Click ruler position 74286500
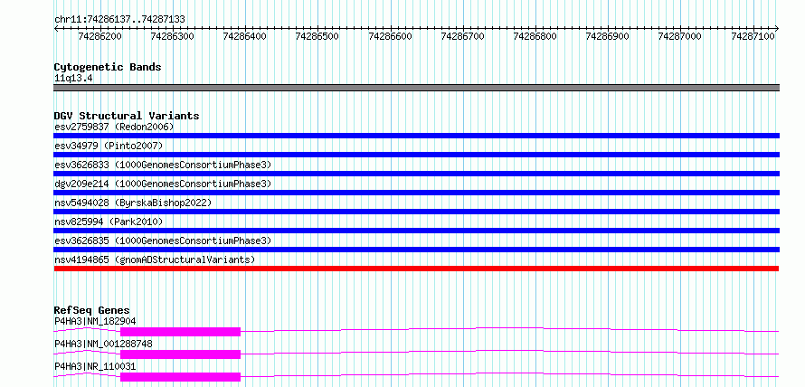The width and height of the screenshot is (805, 387). point(317,36)
